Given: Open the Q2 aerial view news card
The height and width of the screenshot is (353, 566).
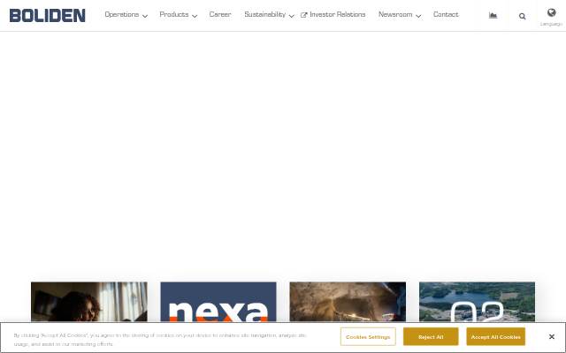Looking at the screenshot, I should pos(477,302).
